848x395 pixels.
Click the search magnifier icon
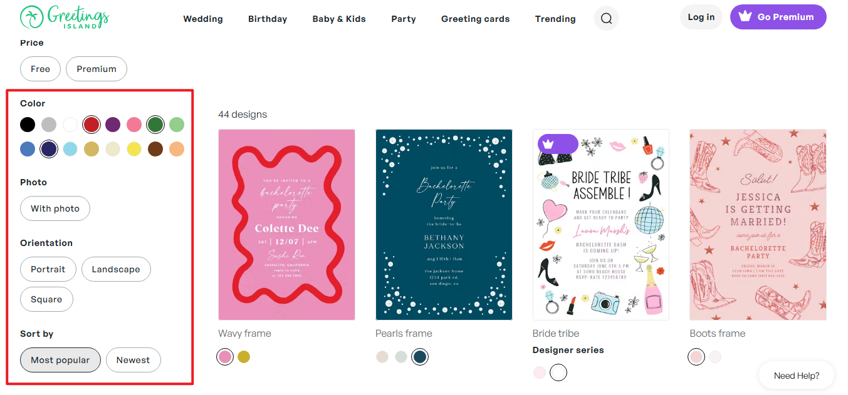tap(606, 18)
